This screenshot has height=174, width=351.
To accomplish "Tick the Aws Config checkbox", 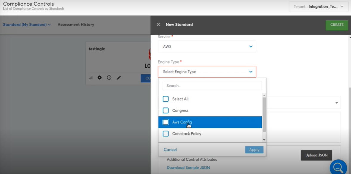I will pyautogui.click(x=166, y=122).
